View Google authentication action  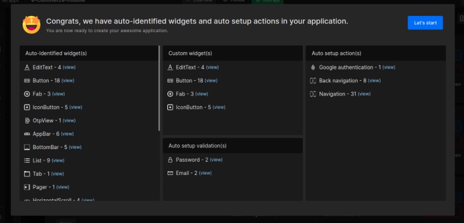pos(389,67)
